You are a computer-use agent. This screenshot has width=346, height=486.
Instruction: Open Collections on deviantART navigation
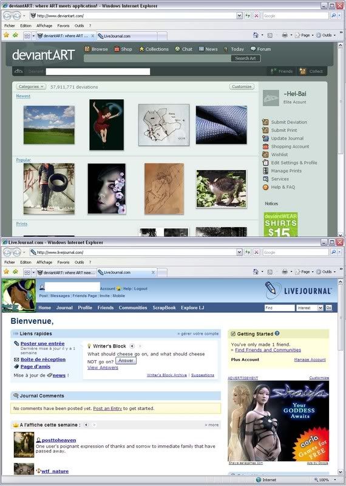154,49
